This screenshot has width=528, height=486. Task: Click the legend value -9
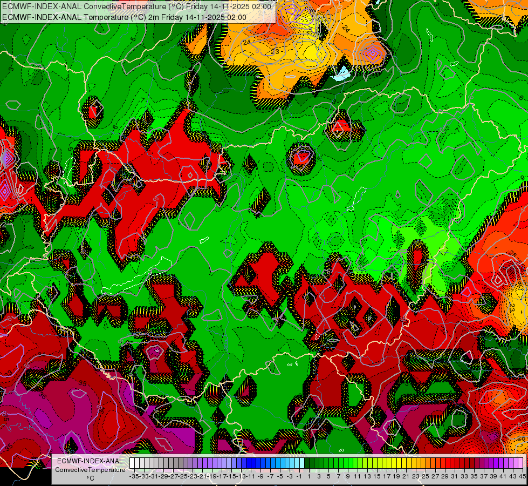coord(260,477)
